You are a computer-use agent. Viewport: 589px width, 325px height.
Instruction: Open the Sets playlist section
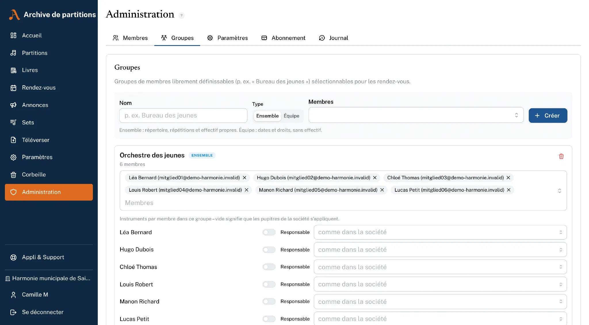tap(49, 122)
